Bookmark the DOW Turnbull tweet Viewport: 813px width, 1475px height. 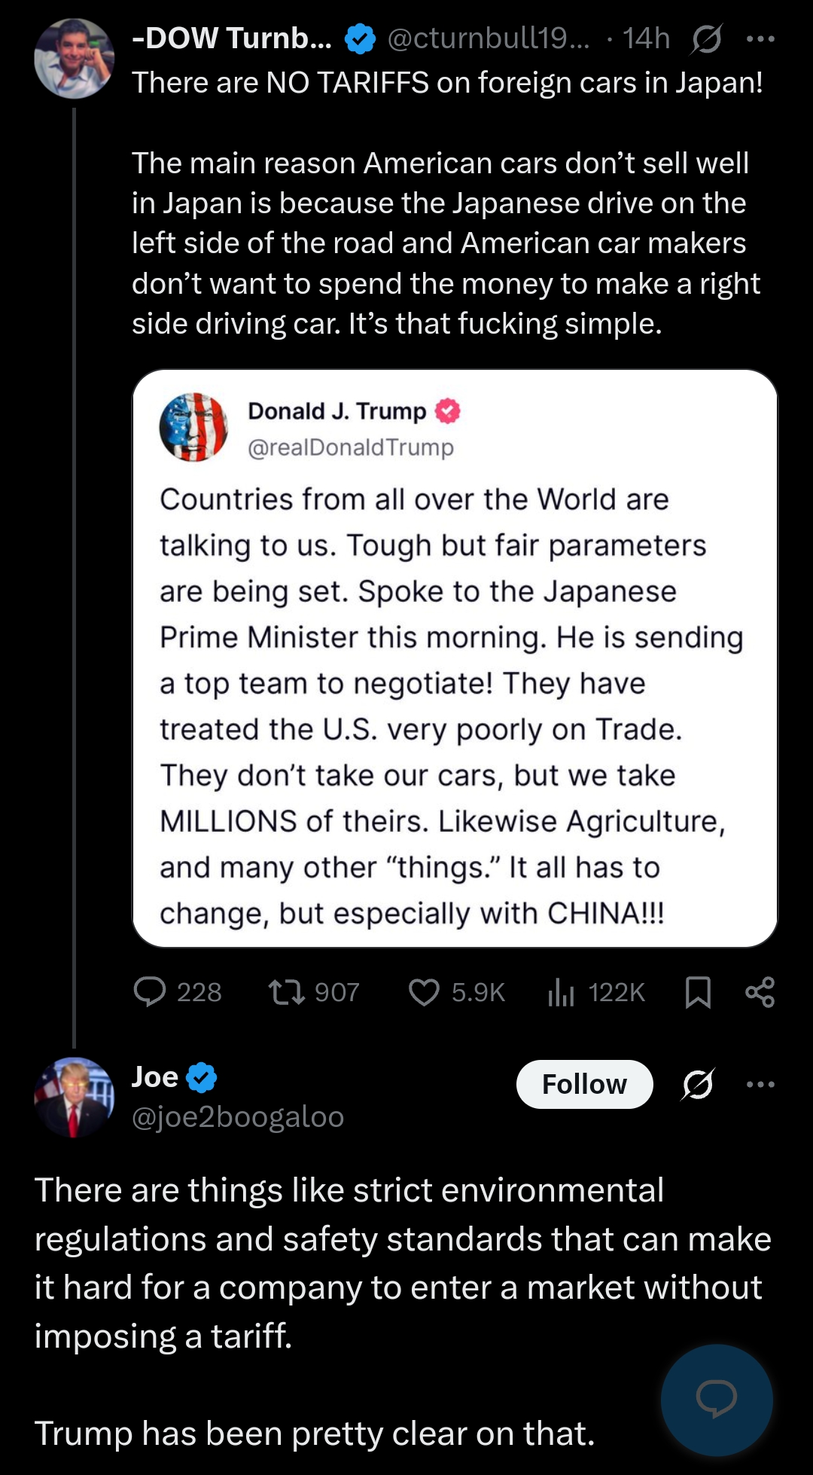pyautogui.click(x=698, y=992)
